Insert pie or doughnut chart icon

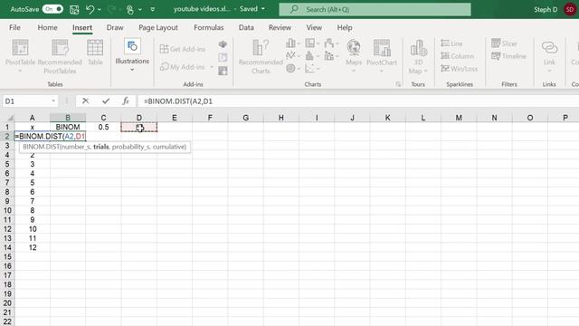(x=290, y=69)
